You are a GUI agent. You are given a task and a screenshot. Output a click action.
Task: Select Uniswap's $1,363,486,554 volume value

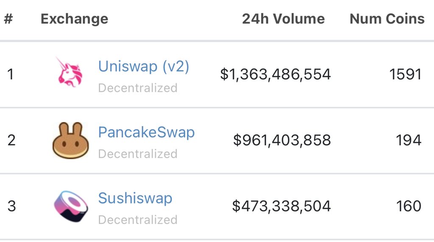[x=275, y=74]
